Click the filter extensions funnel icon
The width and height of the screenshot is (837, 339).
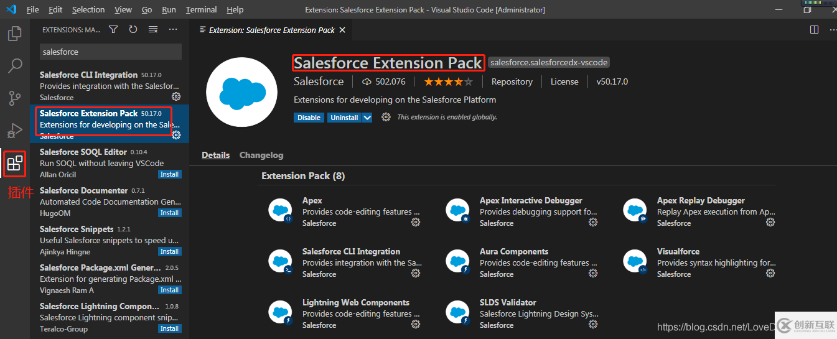(113, 29)
